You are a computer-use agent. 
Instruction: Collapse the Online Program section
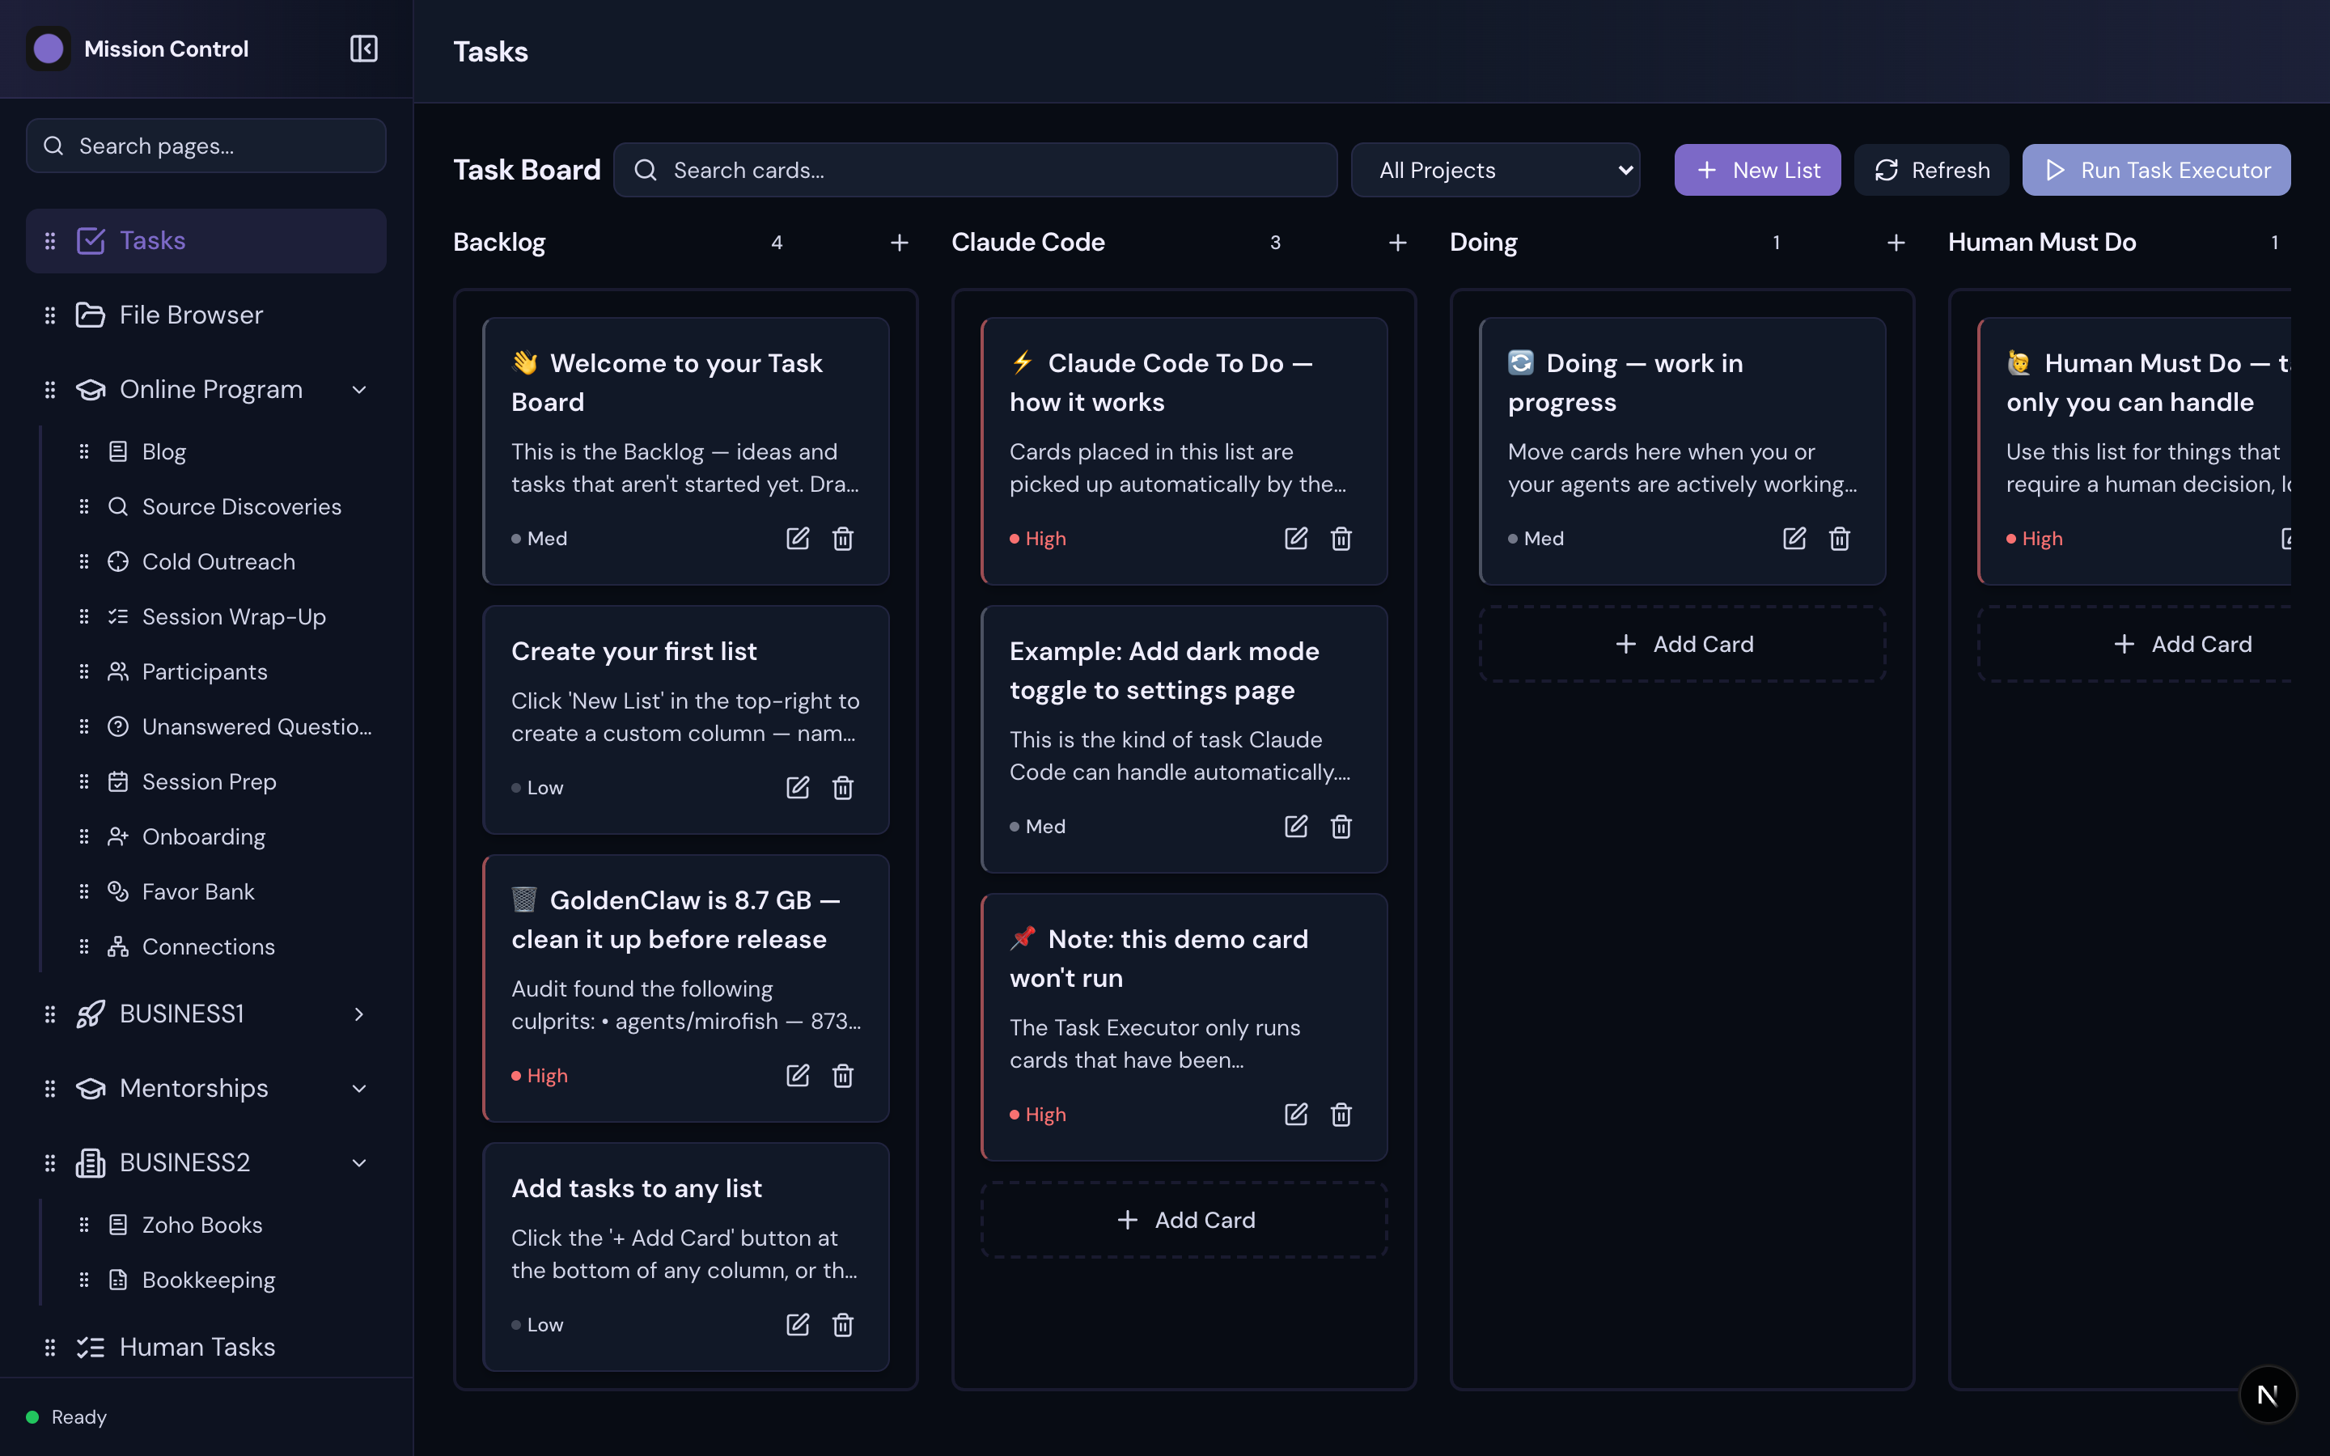pyautogui.click(x=359, y=389)
